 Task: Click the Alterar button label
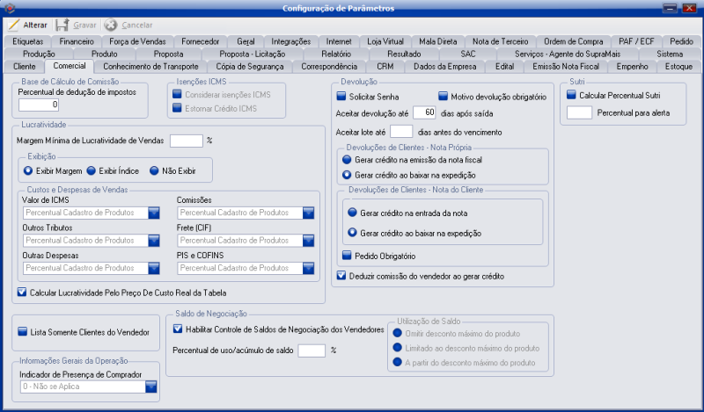(x=35, y=25)
